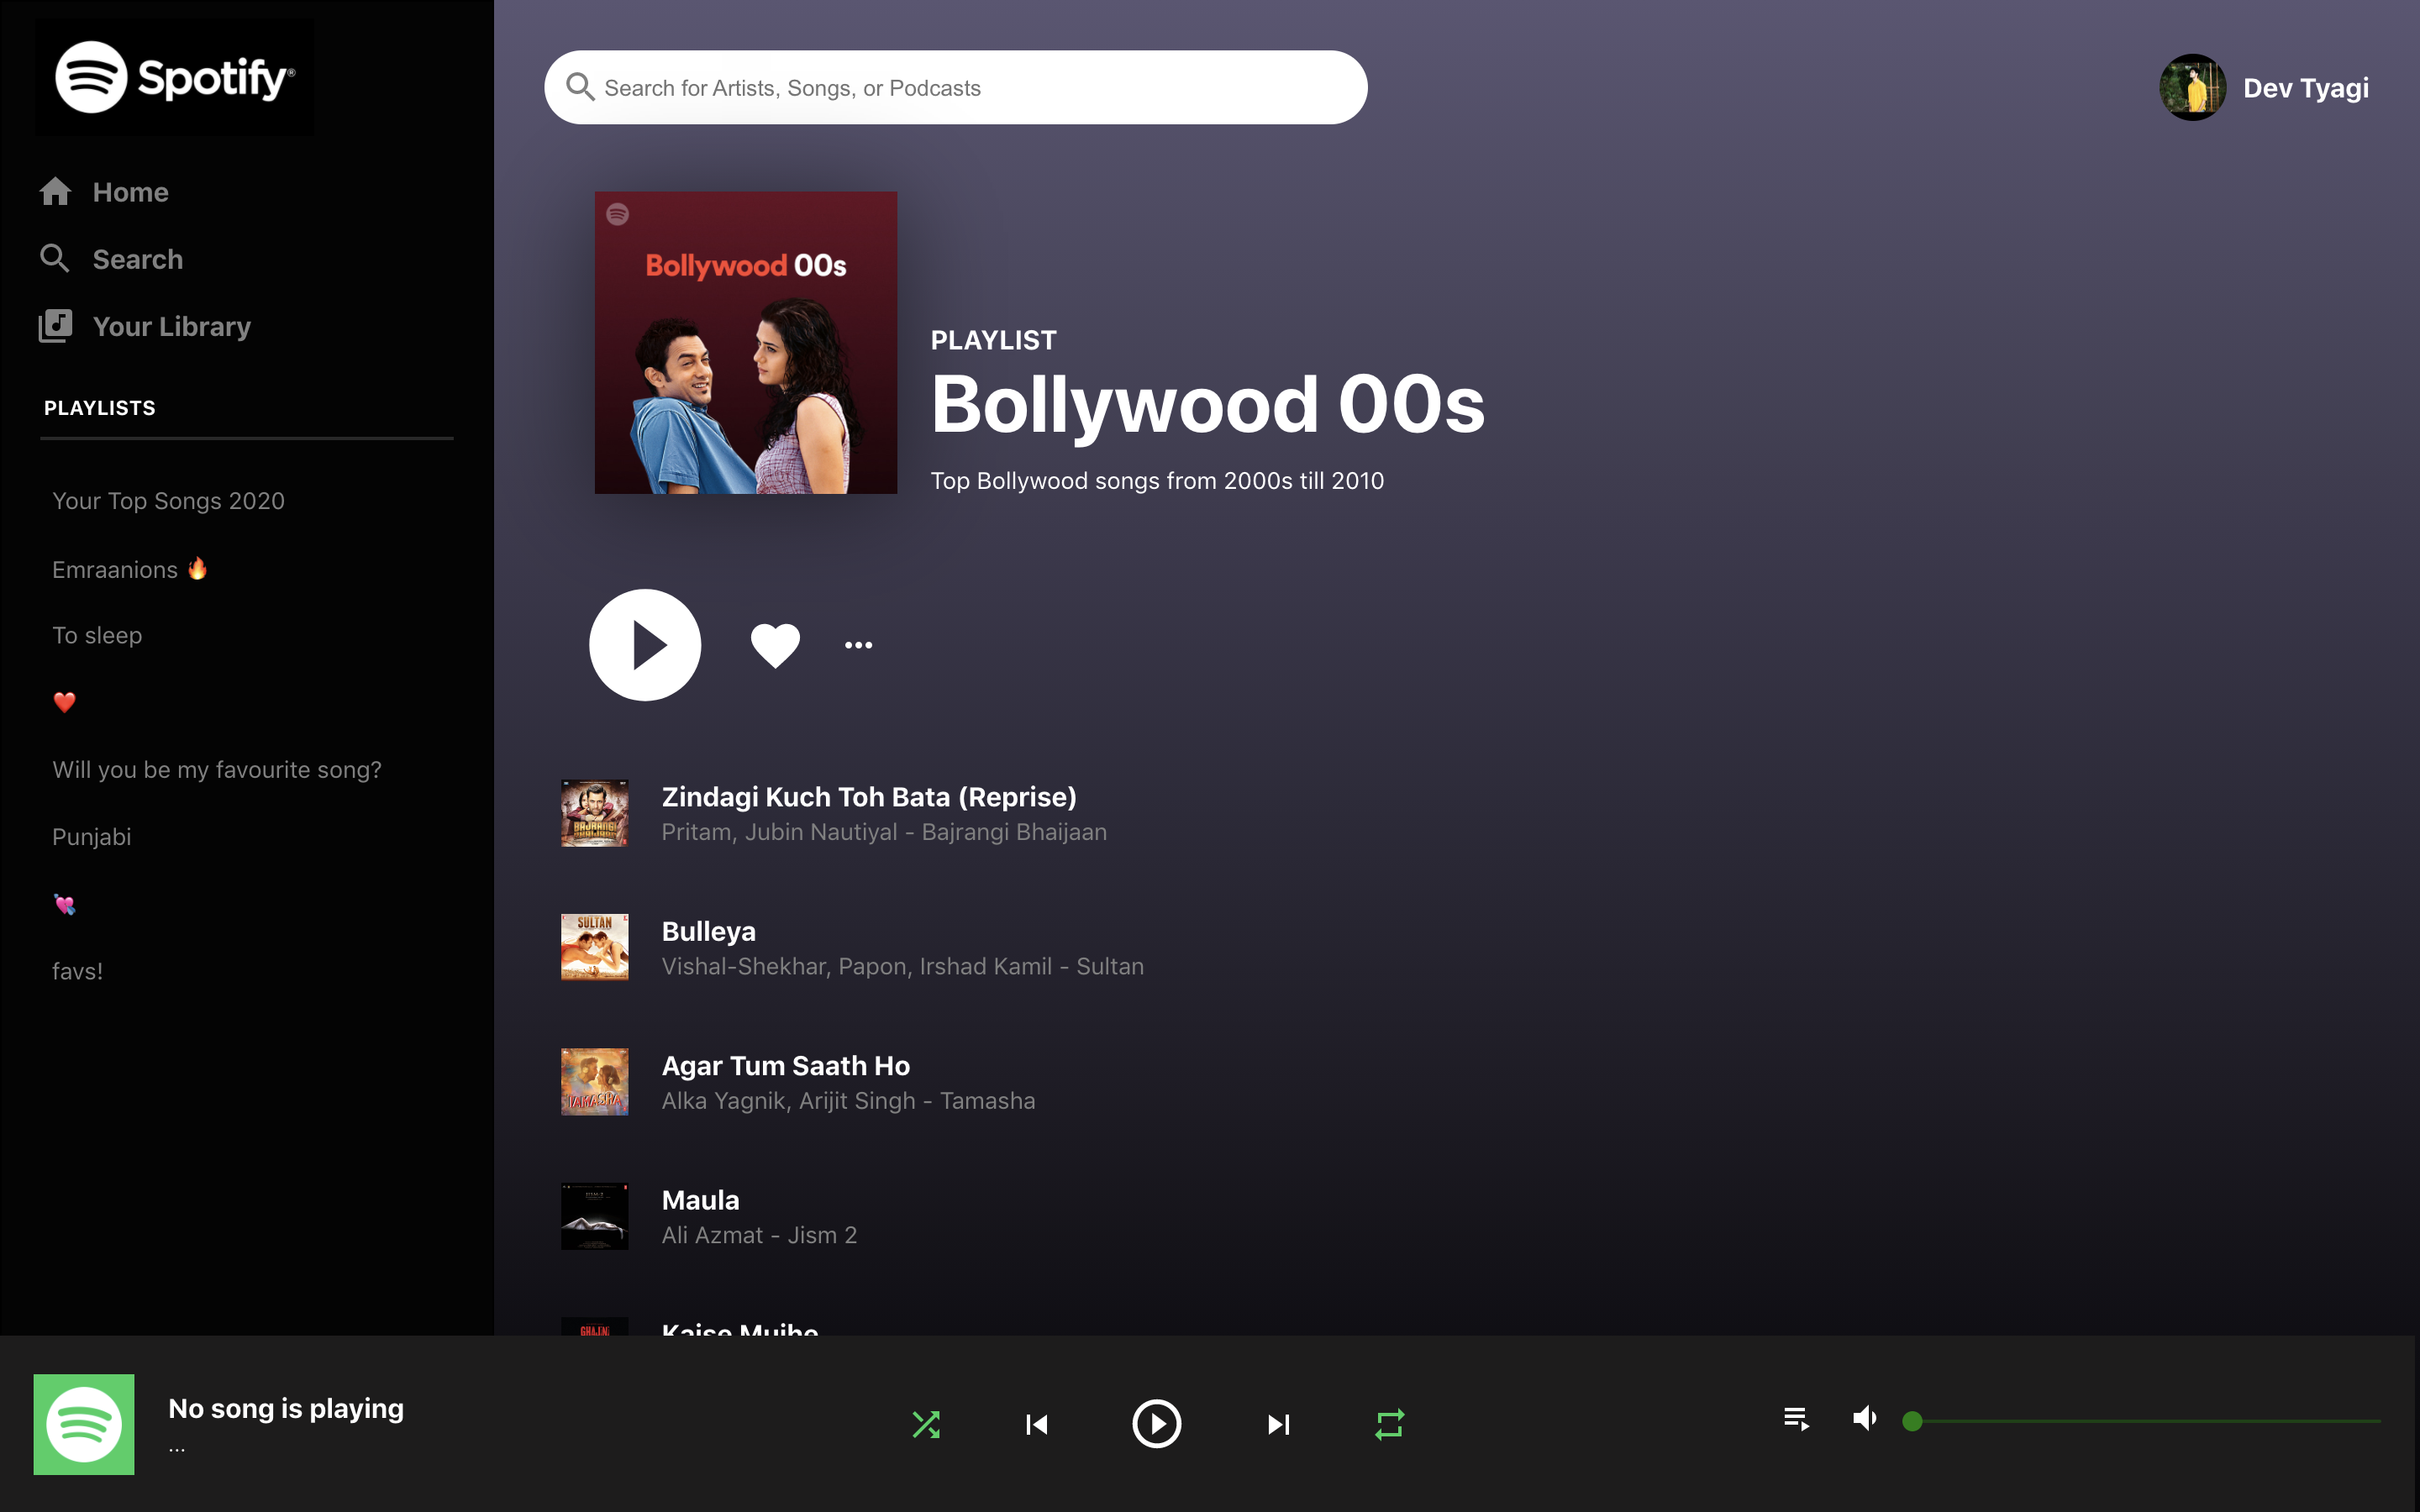The image size is (2420, 1512).
Task: Click the Tamasha album thumbnail
Action: pyautogui.click(x=595, y=1082)
